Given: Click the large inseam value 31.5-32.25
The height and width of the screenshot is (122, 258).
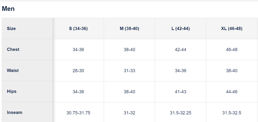Looking at the screenshot, I should click(x=181, y=113).
